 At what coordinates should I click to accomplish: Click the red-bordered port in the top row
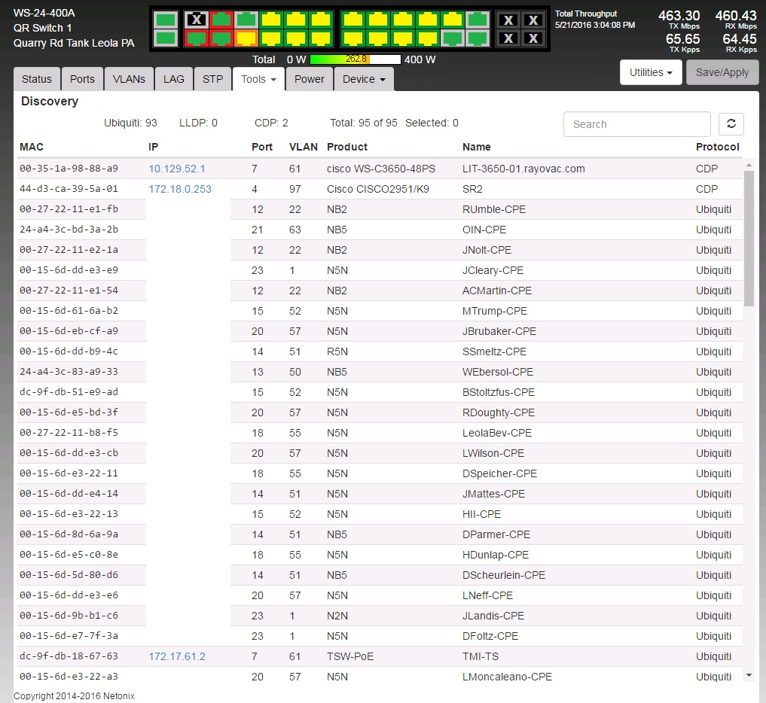221,20
